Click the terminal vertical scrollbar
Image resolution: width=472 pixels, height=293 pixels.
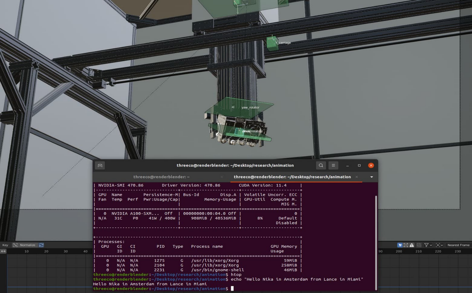click(376, 242)
